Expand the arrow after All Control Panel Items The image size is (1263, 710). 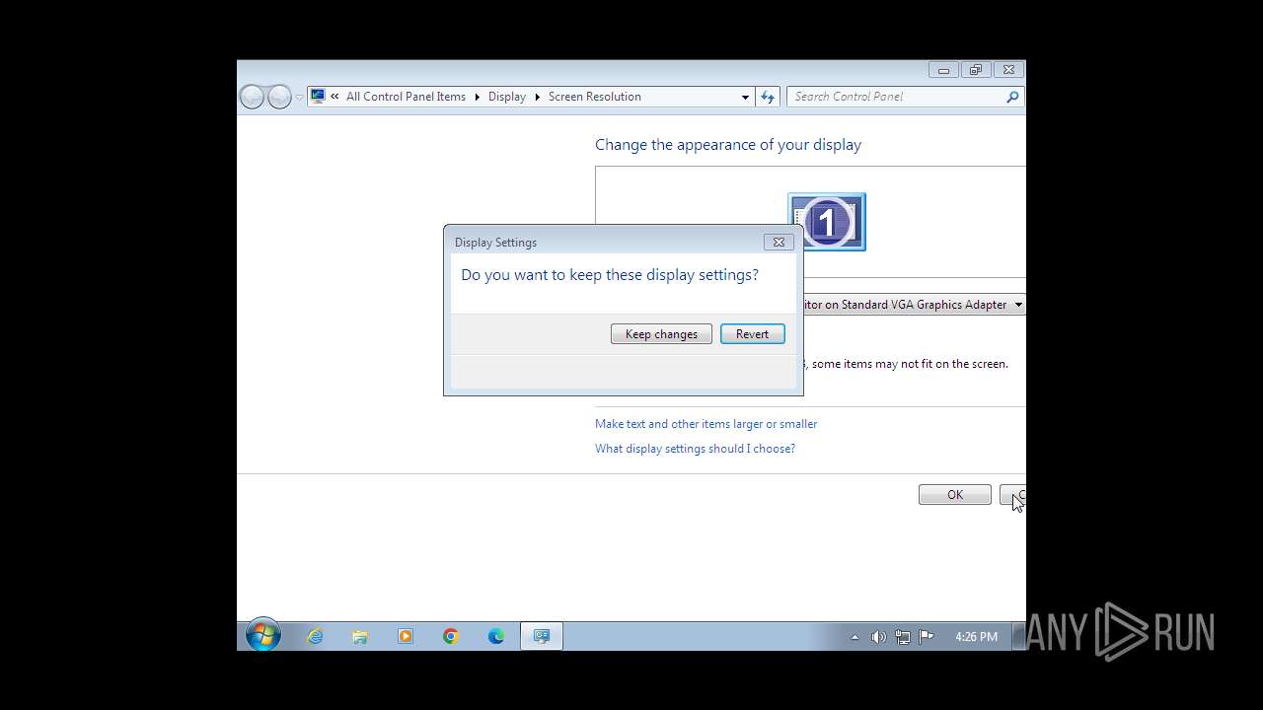[478, 97]
